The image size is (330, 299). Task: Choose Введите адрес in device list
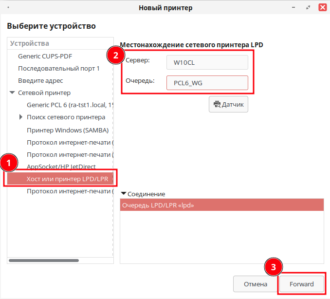(x=40, y=80)
